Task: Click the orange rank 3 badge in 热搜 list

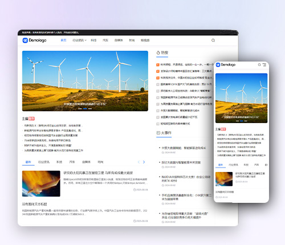Action: pos(158,77)
